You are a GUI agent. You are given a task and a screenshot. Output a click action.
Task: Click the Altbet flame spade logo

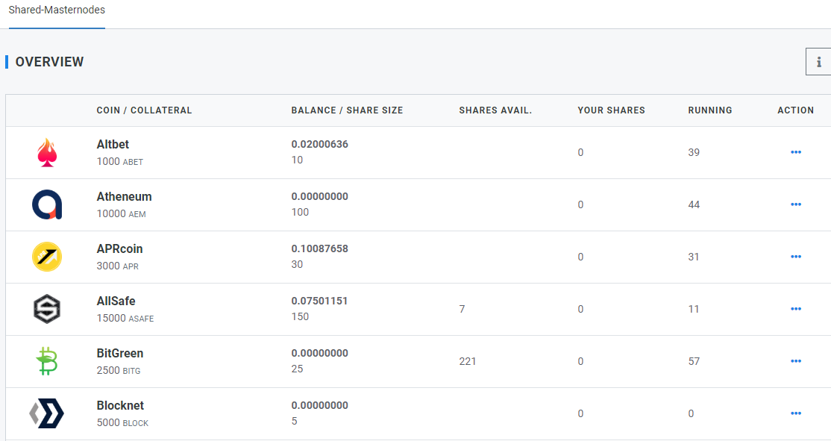47,153
